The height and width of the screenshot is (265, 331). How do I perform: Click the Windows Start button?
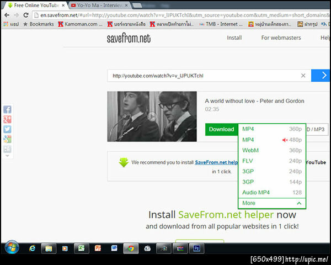tap(12, 247)
